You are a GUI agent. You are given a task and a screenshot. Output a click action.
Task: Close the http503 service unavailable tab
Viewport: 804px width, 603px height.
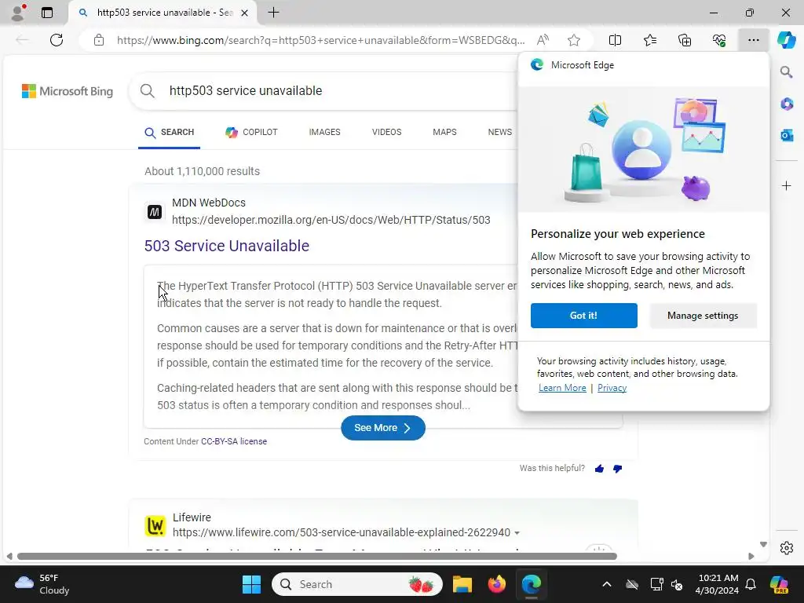tap(245, 13)
